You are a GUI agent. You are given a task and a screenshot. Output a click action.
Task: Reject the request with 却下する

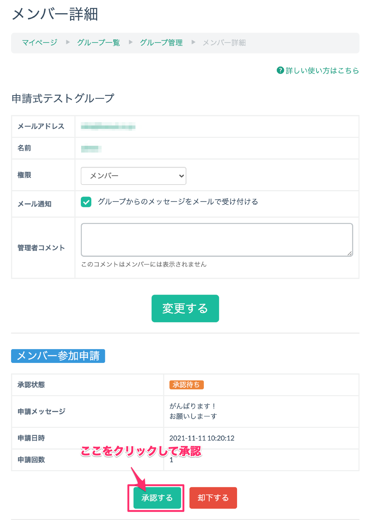click(x=213, y=498)
